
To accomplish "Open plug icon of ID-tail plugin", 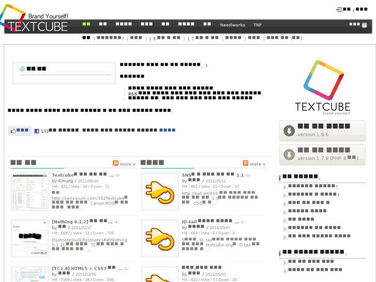I will [x=160, y=239].
